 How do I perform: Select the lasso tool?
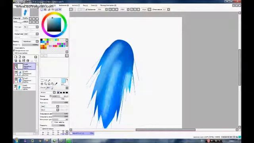[x=46, y=80]
